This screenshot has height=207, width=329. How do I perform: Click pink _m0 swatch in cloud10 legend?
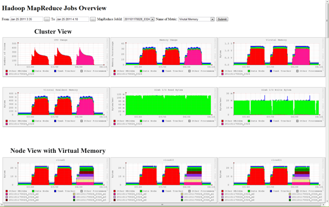(x=115, y=194)
